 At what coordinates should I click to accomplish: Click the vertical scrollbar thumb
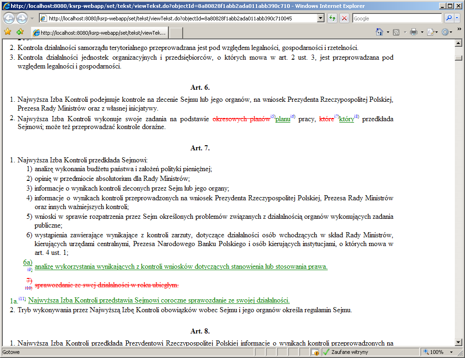tap(459, 58)
